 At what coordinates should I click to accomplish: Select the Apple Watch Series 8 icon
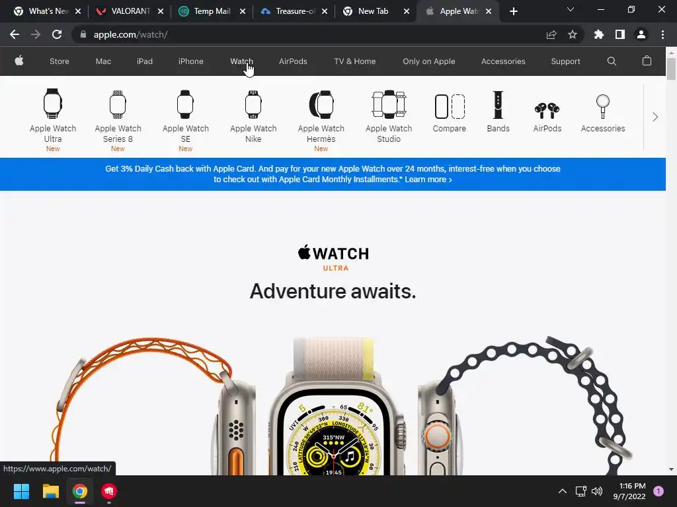tap(118, 104)
